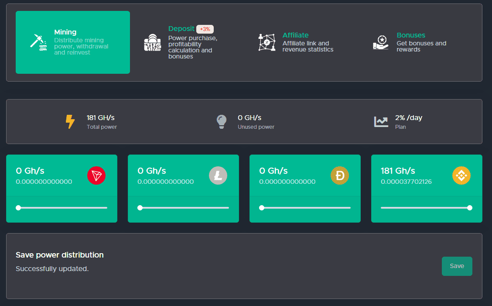
Task: Click the Bonuses hand-with-star icon
Action: coord(381,42)
